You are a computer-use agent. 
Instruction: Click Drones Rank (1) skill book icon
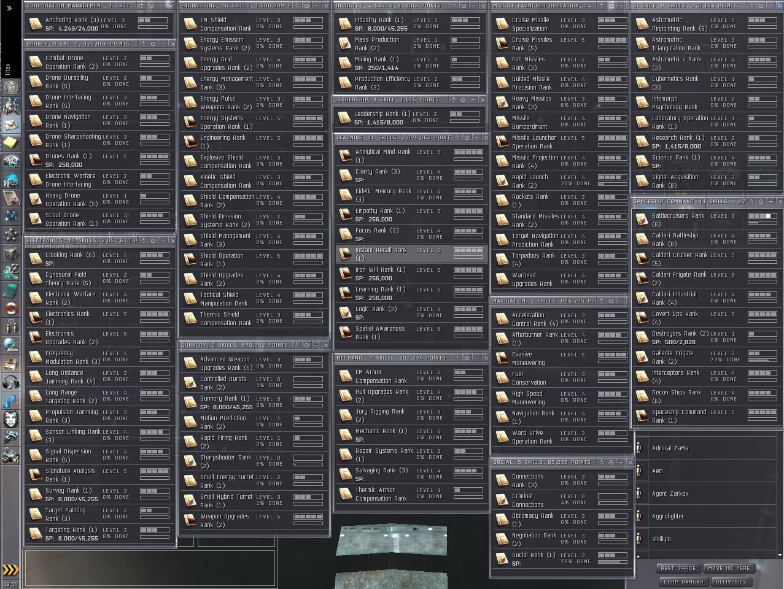click(x=35, y=161)
